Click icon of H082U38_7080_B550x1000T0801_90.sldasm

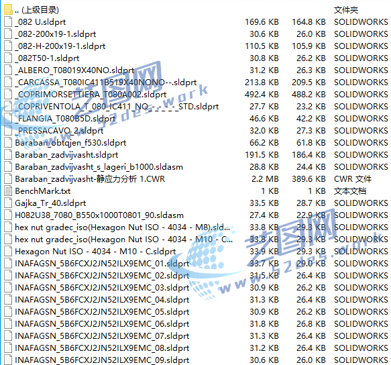coord(8,215)
